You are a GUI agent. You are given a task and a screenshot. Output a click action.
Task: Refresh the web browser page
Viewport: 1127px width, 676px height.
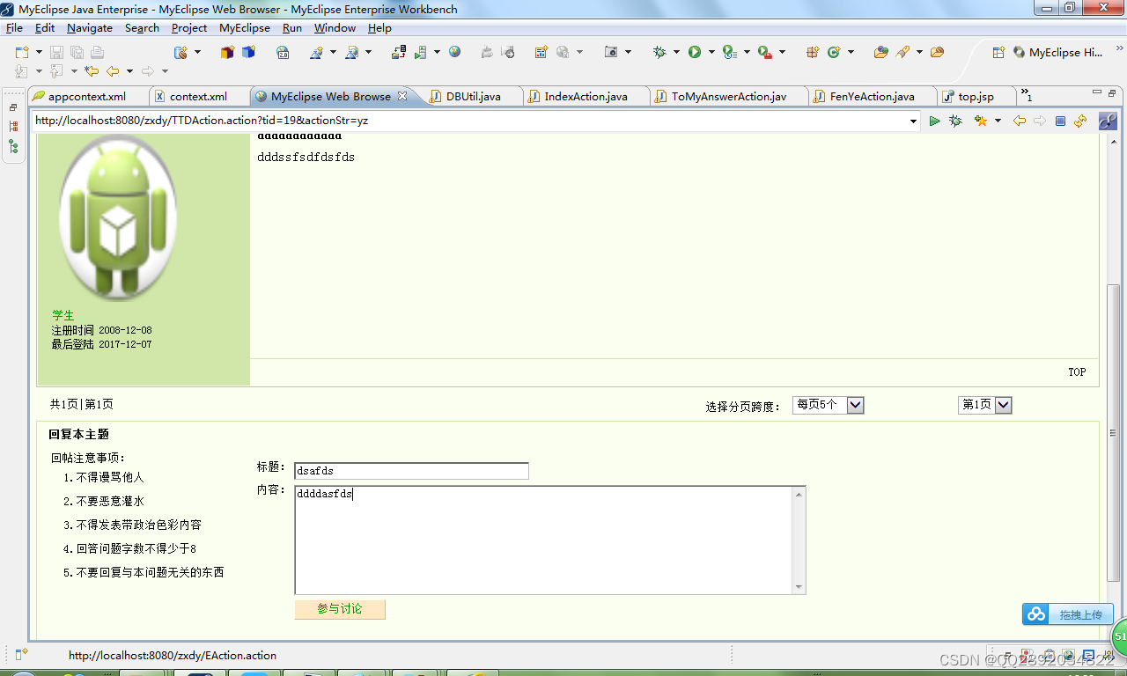[1080, 121]
